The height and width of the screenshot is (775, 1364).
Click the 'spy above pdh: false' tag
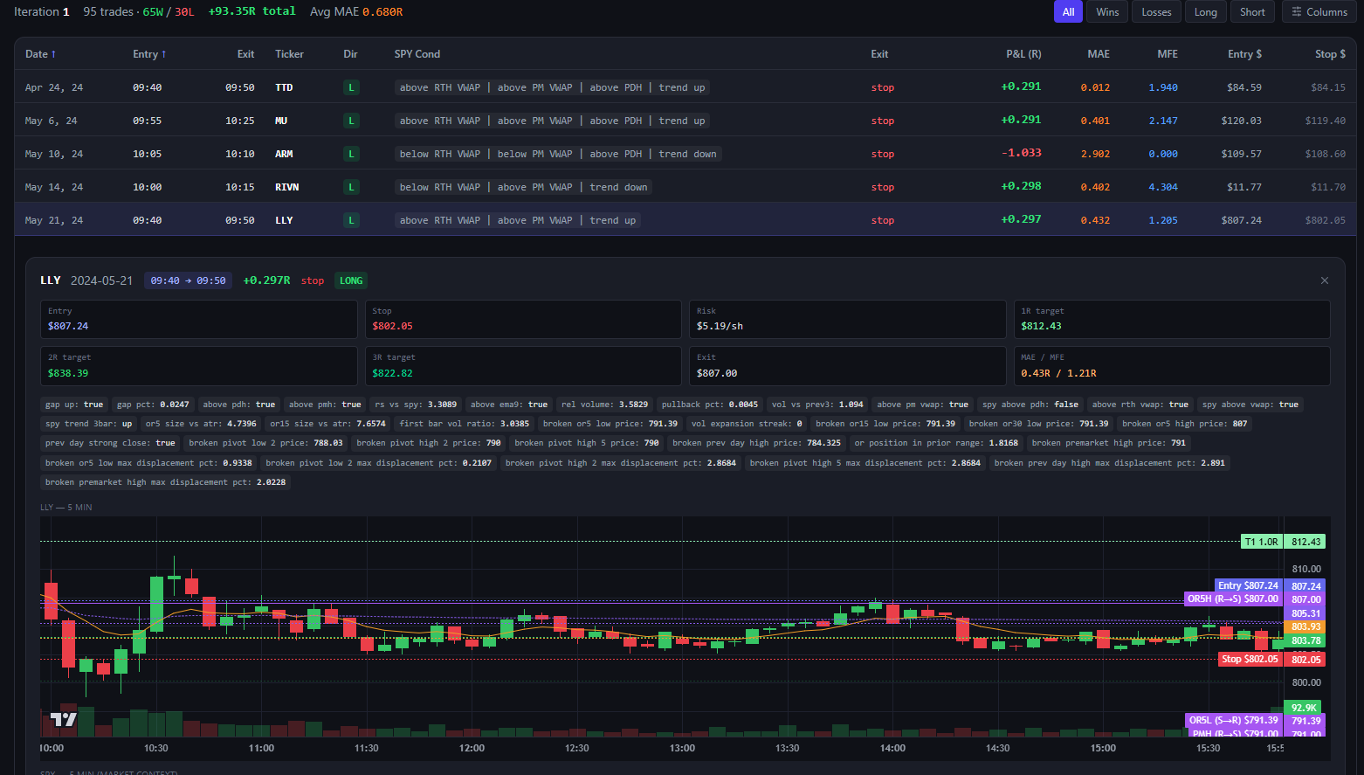tap(1030, 405)
